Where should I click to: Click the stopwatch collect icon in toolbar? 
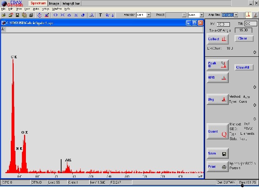point(40,15)
